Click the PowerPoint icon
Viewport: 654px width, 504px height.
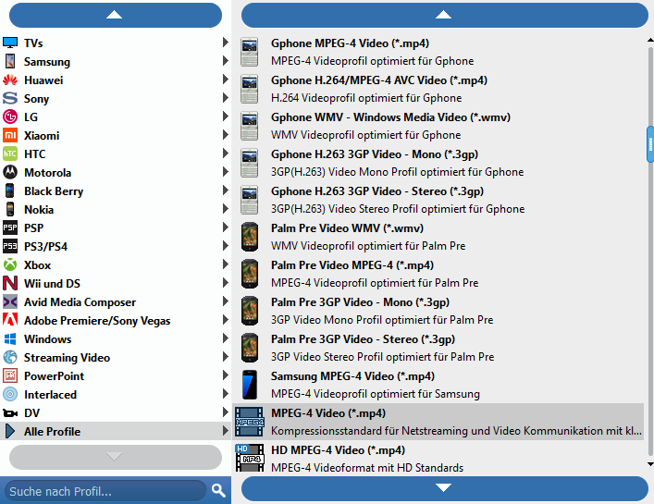click(10, 375)
